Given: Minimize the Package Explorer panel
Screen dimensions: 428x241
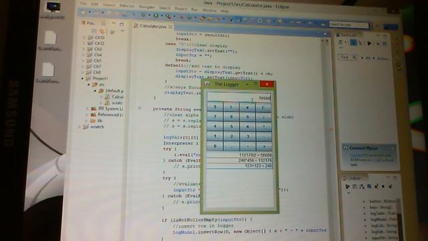Looking at the screenshot, I should coord(114,23).
